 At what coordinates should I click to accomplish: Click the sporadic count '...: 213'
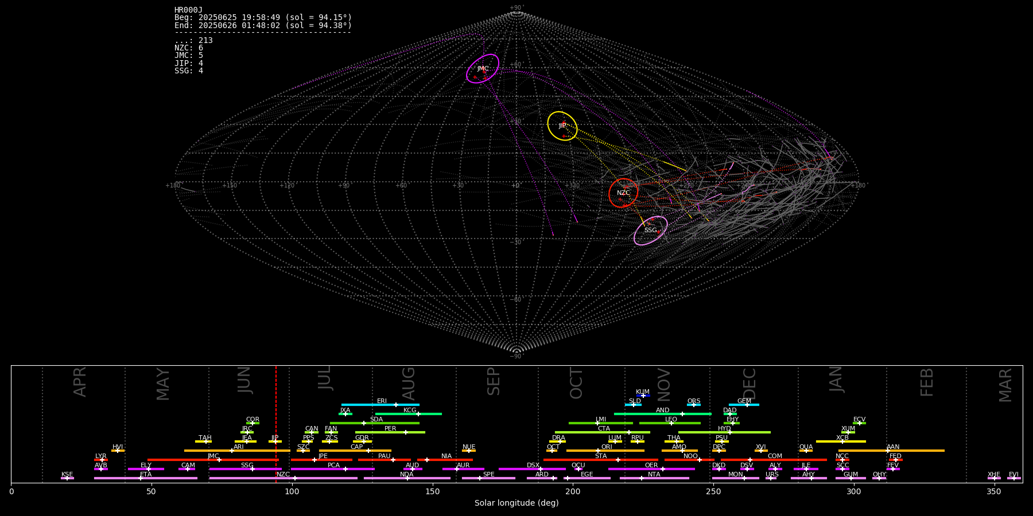tap(193, 40)
